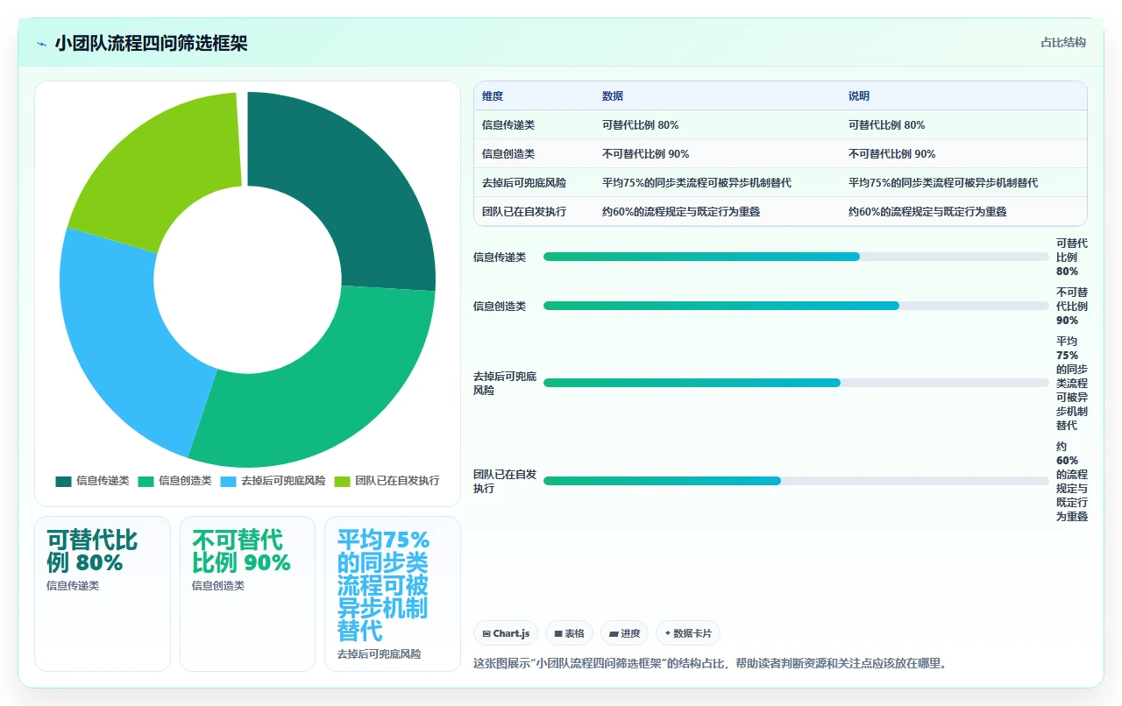Click the 信息创造类 progress bar
The width and height of the screenshot is (1122, 706).
point(796,306)
